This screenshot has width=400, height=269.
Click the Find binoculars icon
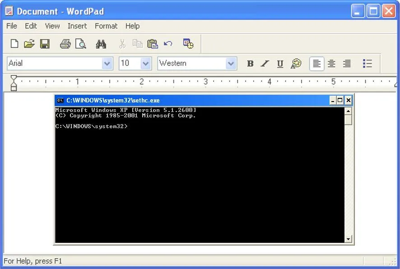(x=101, y=43)
